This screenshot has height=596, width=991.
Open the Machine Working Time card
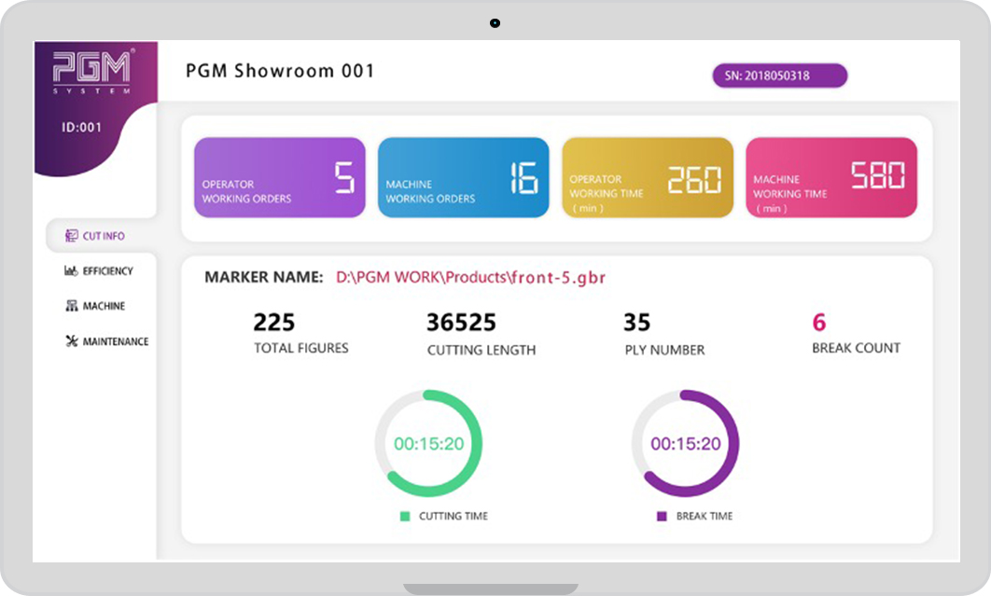(x=831, y=177)
